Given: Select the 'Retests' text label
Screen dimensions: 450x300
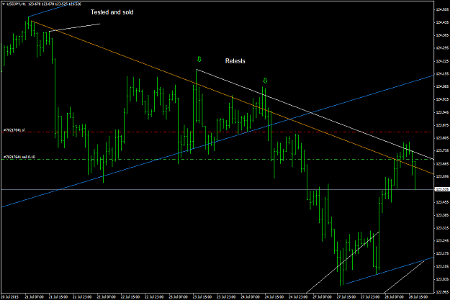Looking at the screenshot, I should (235, 61).
